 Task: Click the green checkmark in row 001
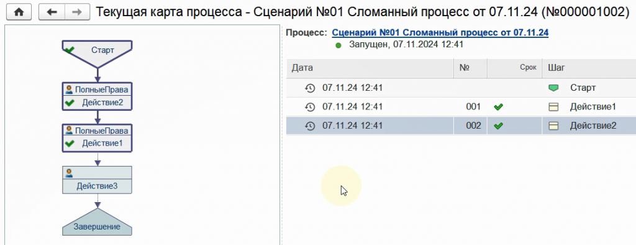pos(499,107)
